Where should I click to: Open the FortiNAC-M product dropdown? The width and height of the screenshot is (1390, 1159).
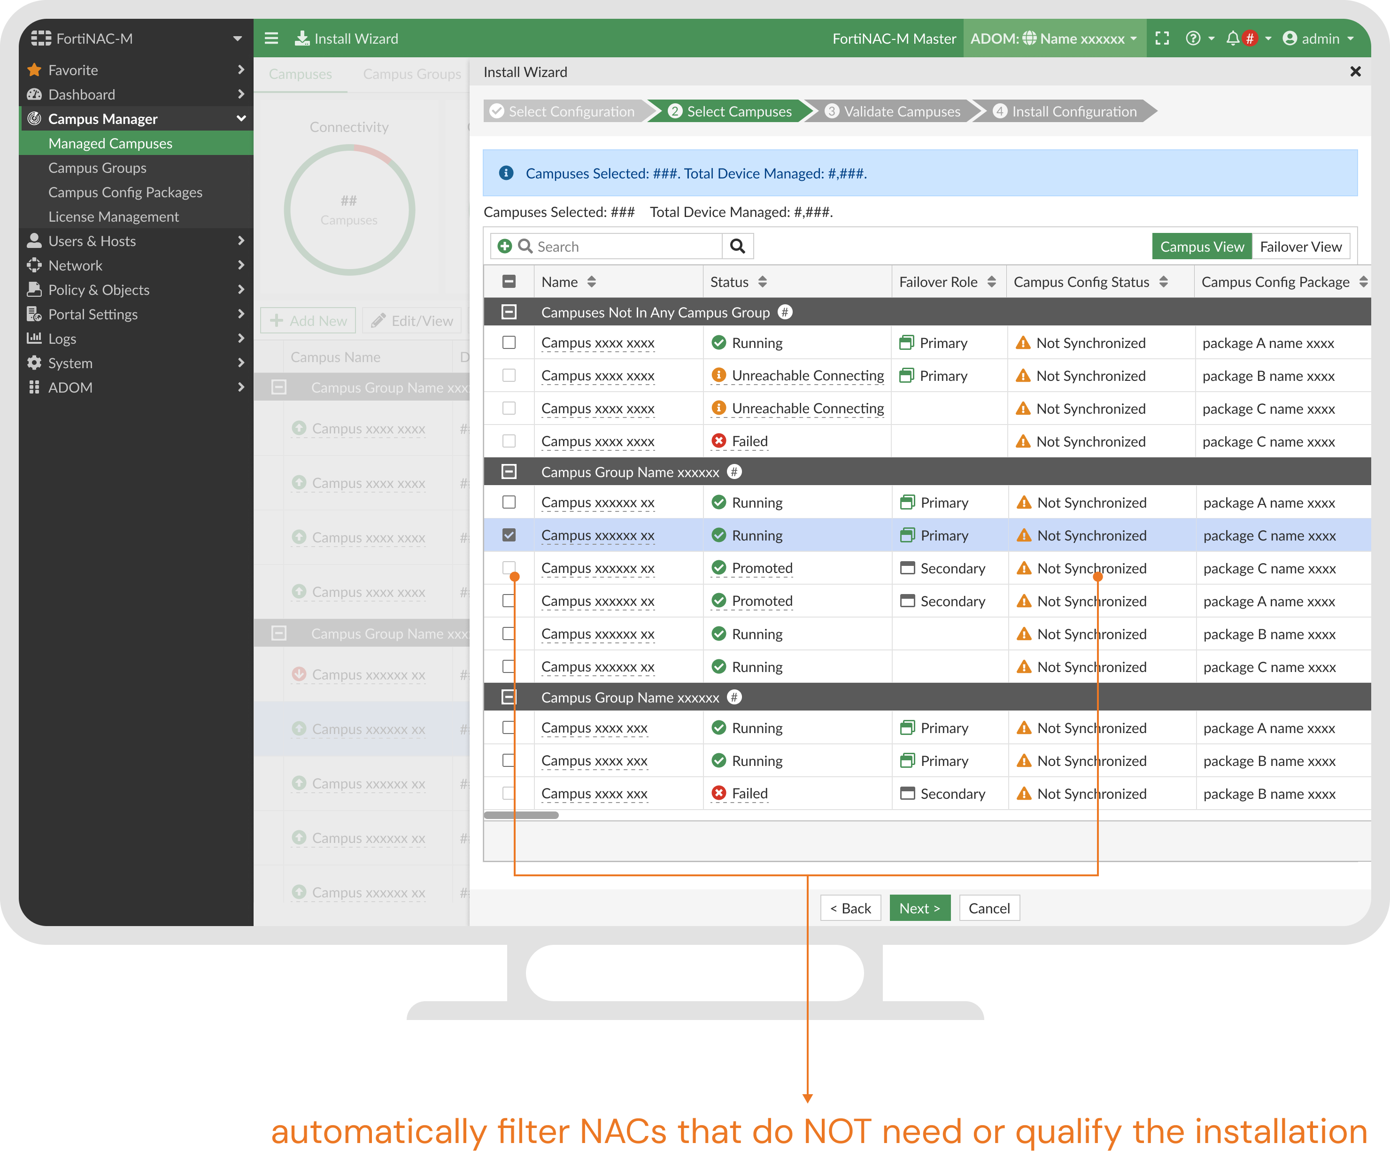pyautogui.click(x=237, y=39)
